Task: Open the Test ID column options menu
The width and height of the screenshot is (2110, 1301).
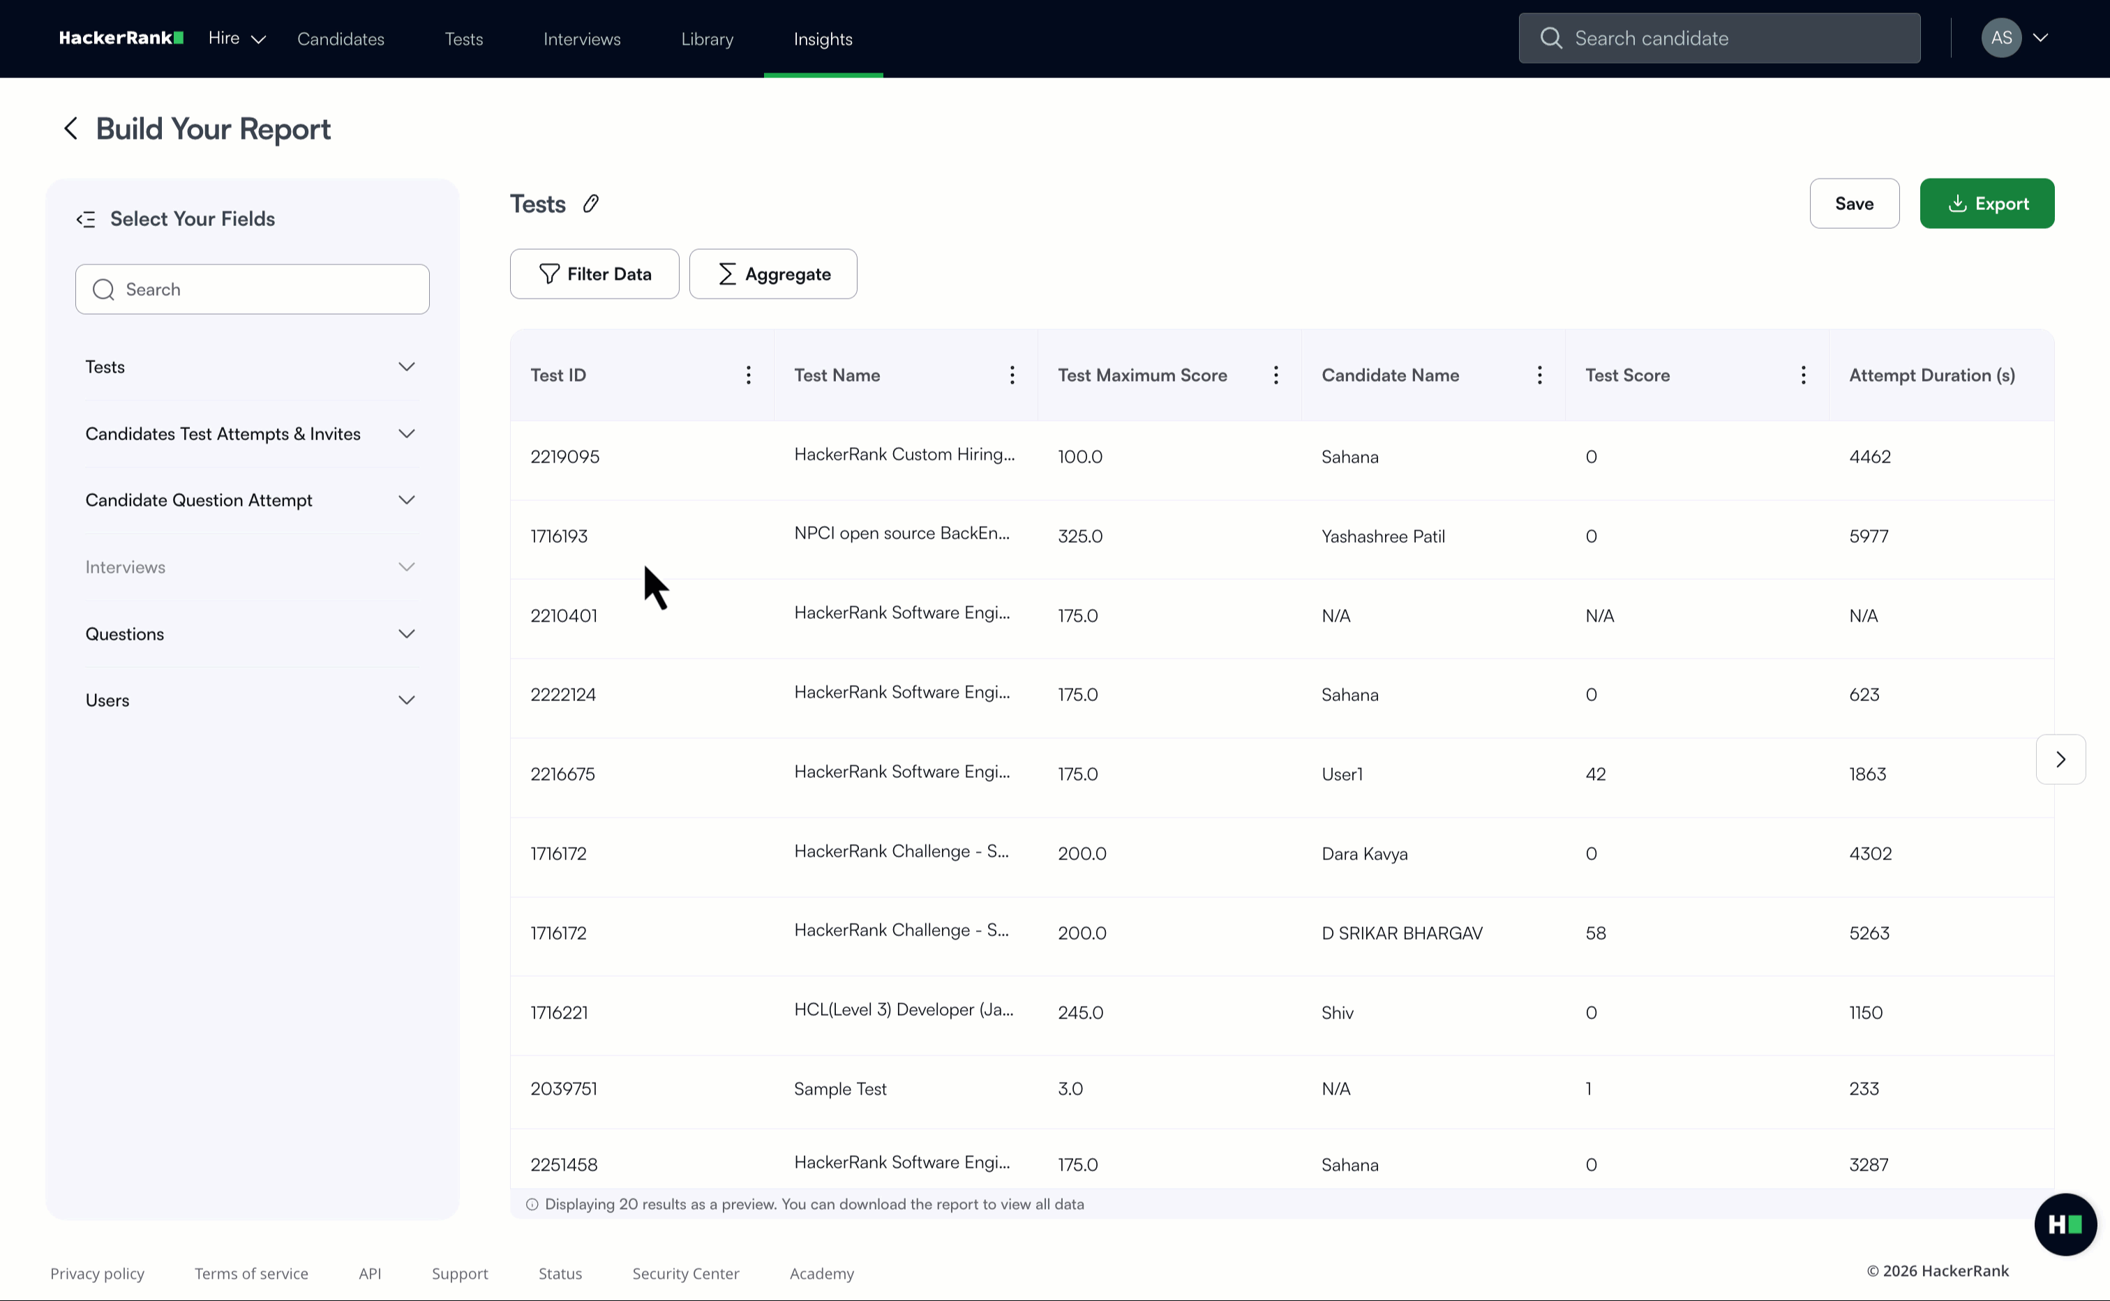Action: pos(748,375)
